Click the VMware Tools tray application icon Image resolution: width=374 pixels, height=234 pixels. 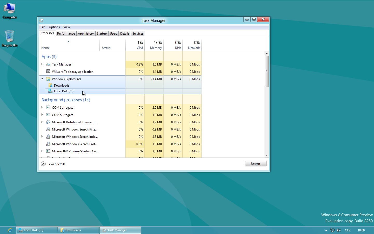pos(48,71)
